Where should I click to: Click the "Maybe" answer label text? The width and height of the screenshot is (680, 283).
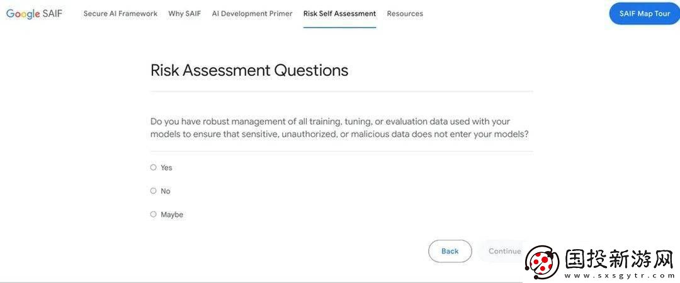point(172,215)
